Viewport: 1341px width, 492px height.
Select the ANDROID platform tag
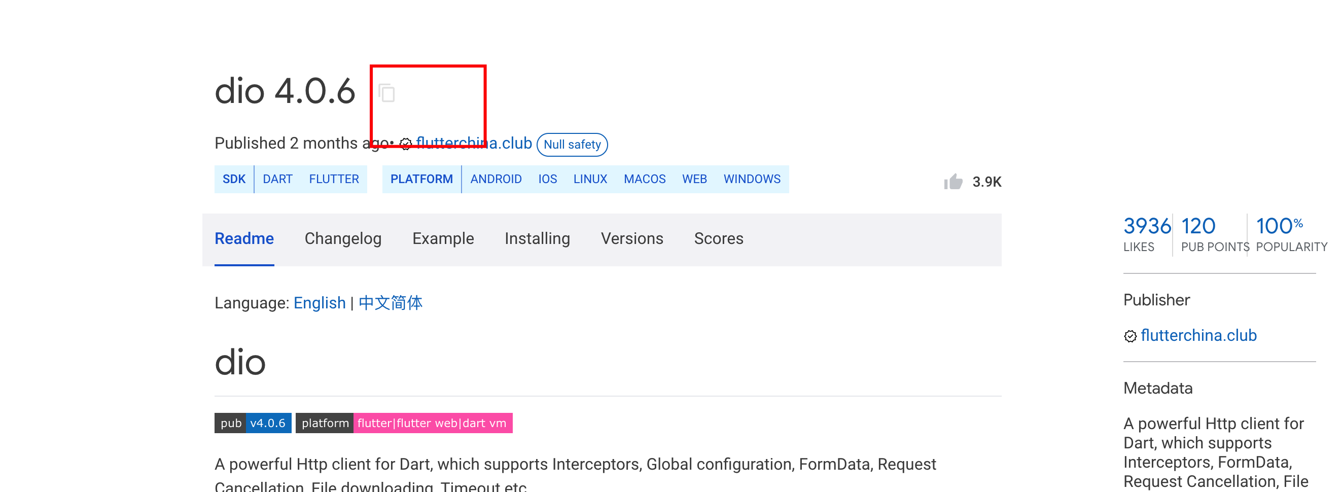coord(496,179)
